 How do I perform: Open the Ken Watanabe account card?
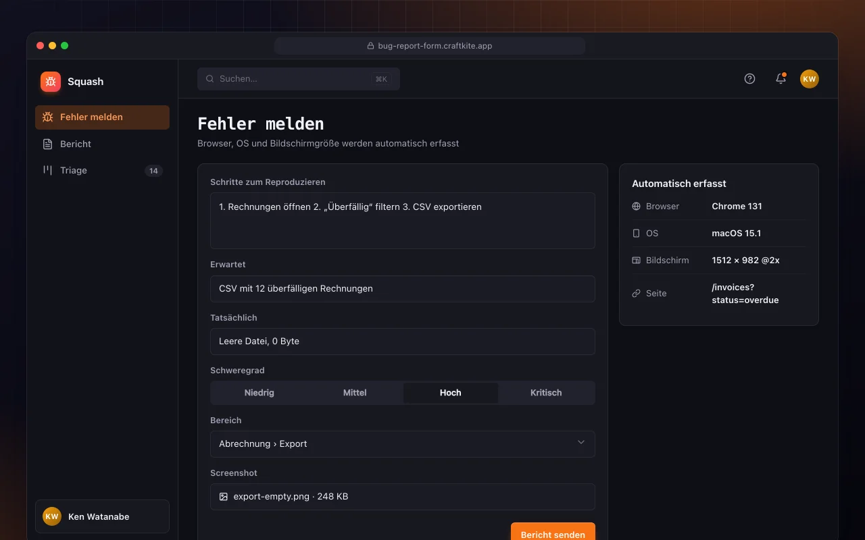[x=102, y=516]
